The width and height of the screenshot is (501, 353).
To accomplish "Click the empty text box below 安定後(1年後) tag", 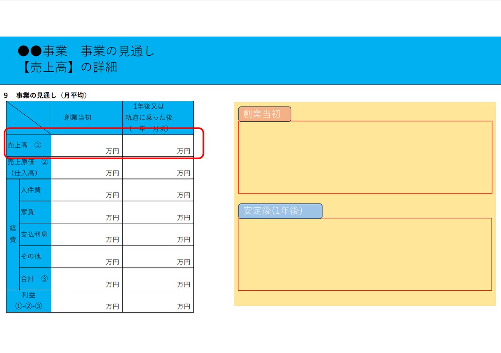I will pos(365,254).
